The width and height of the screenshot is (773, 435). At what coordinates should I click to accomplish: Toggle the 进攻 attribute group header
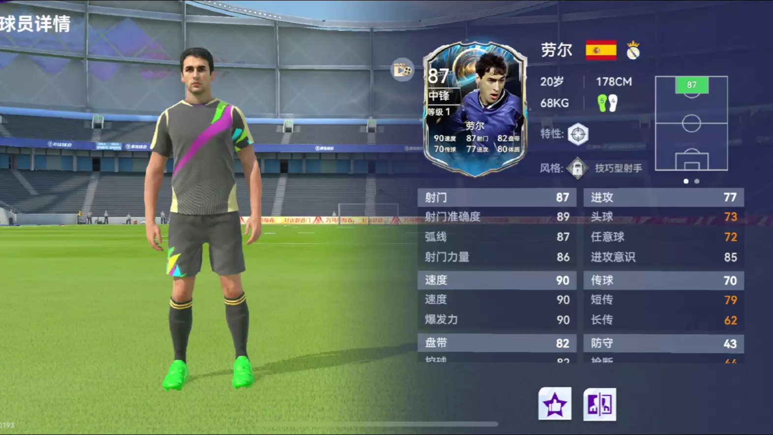pos(663,197)
